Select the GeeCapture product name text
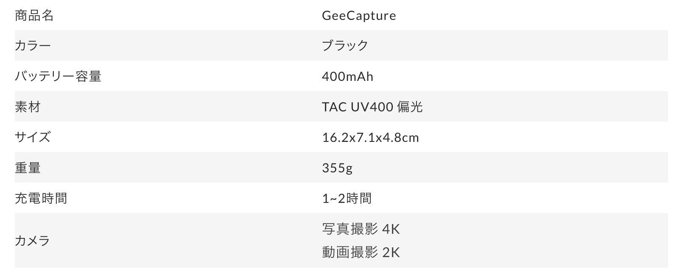This screenshot has height=277, width=688. (x=359, y=16)
